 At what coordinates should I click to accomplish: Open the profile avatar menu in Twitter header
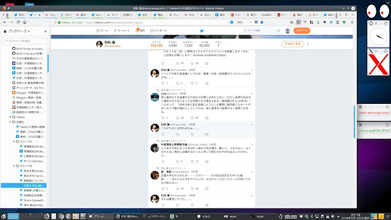coord(288,31)
